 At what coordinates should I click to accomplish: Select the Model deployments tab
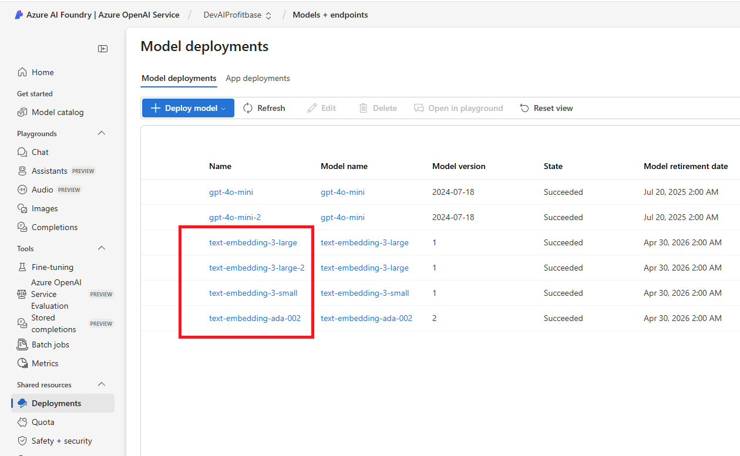click(179, 78)
